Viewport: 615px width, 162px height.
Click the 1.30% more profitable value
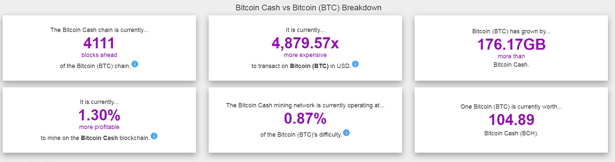click(99, 115)
